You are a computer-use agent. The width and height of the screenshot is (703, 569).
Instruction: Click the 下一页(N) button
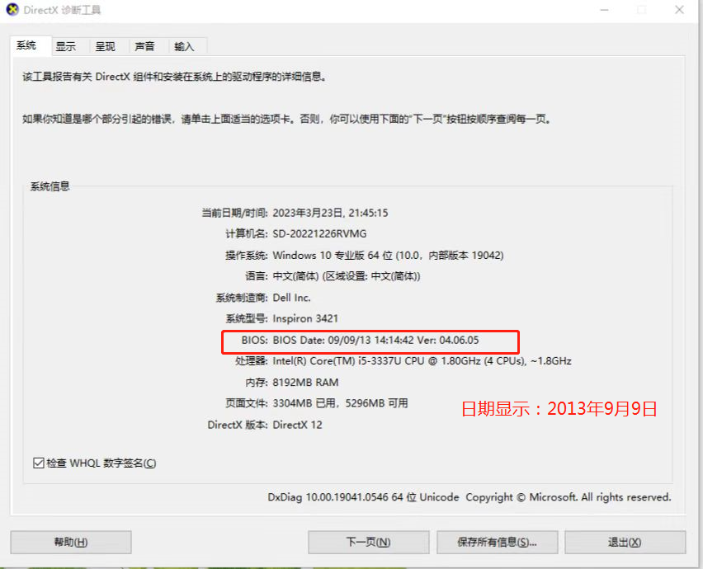(x=369, y=542)
